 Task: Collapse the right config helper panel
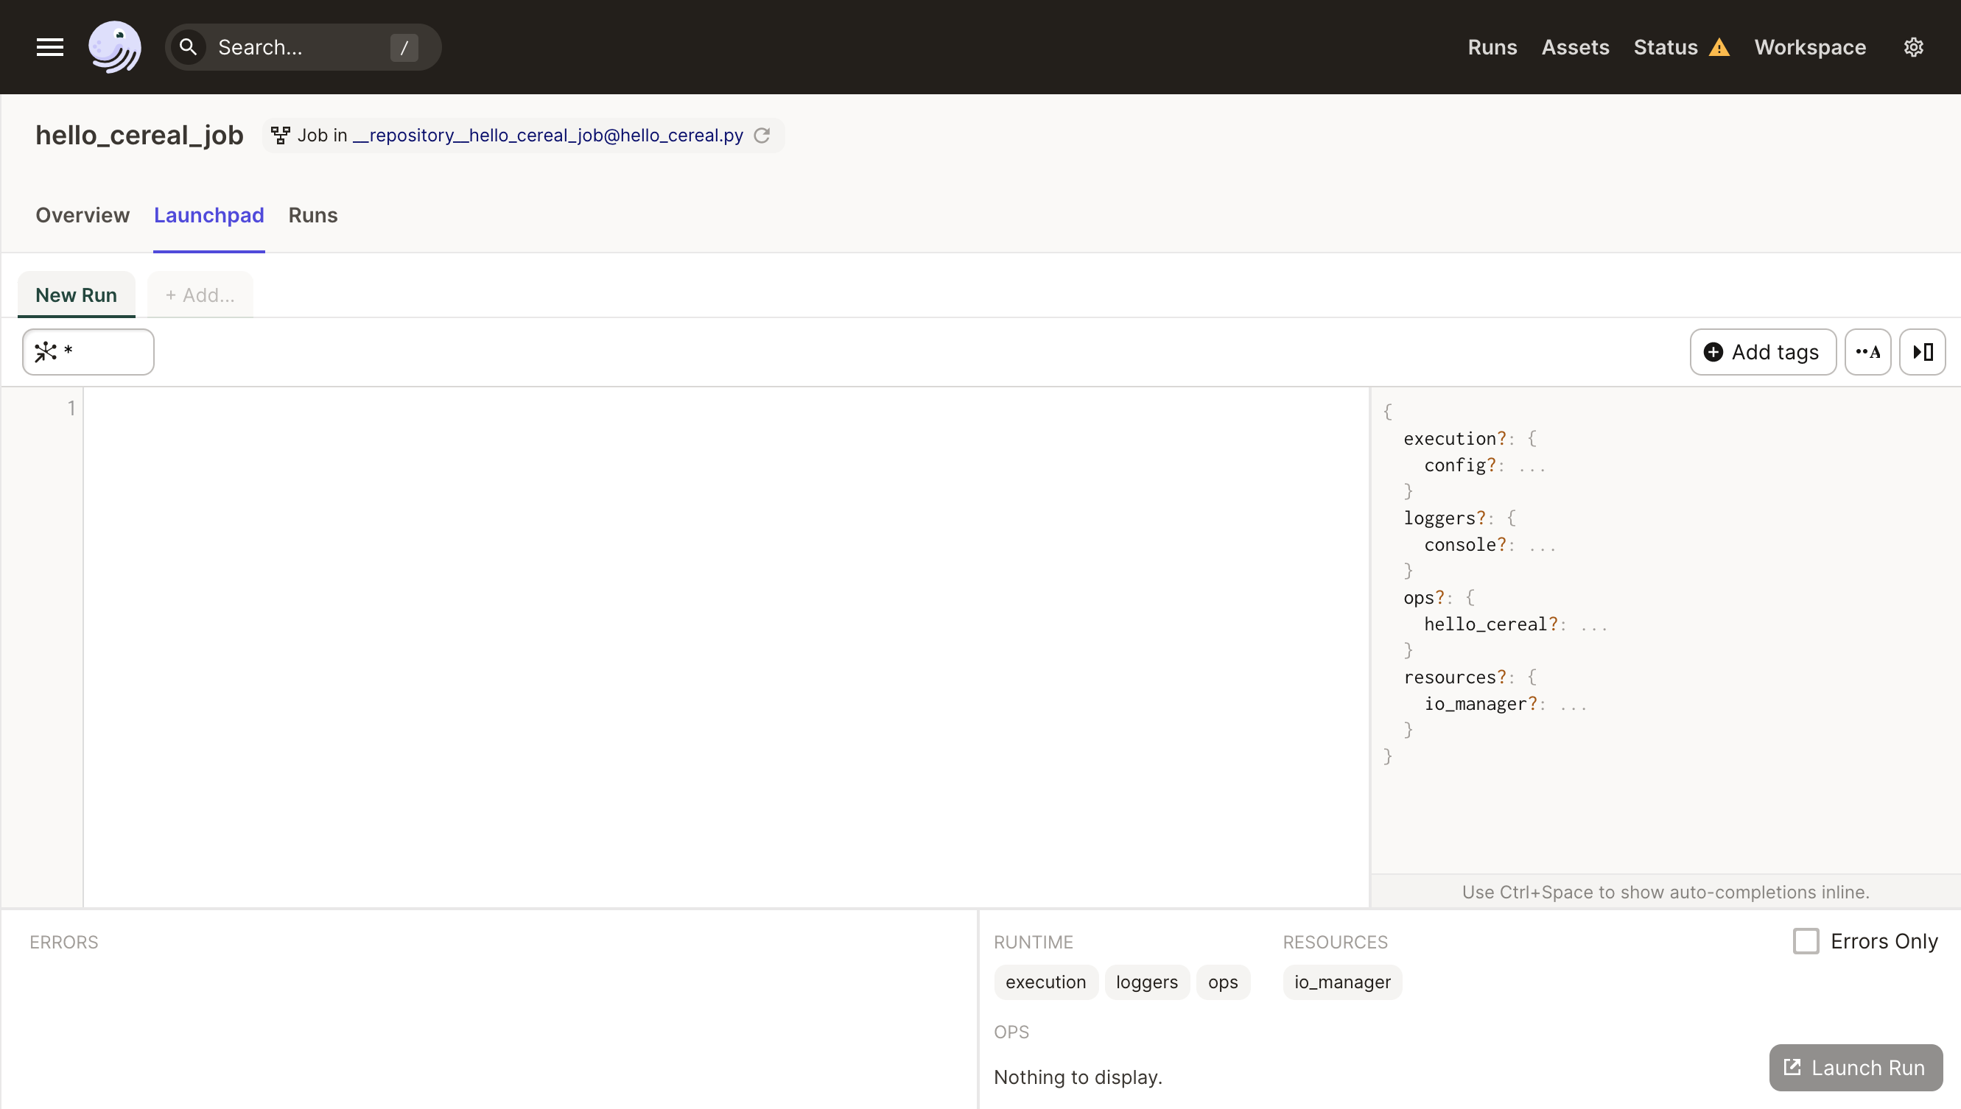1922,352
